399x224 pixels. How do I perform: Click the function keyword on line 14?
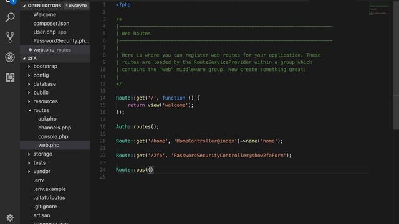pos(174,98)
